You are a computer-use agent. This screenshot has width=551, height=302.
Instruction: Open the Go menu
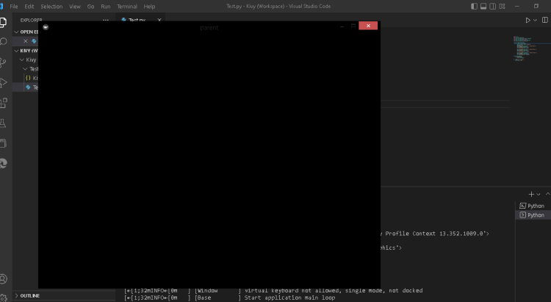point(90,7)
